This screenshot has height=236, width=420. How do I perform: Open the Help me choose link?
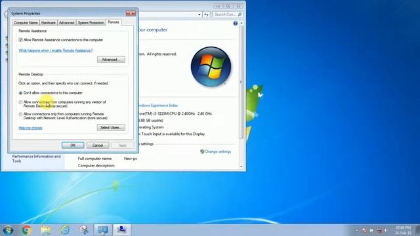30,128
